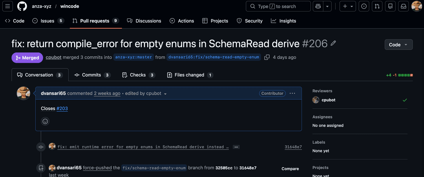Click the GitHub logo home icon

(x=22, y=6)
